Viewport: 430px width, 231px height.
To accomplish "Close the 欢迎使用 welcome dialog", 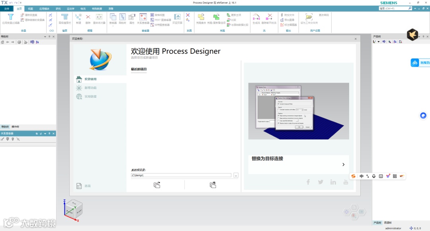I will pyautogui.click(x=356, y=39).
